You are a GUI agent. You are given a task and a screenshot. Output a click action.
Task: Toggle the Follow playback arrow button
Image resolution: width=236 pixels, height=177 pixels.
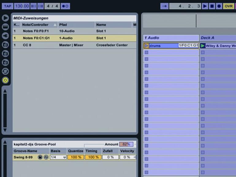[164, 6]
